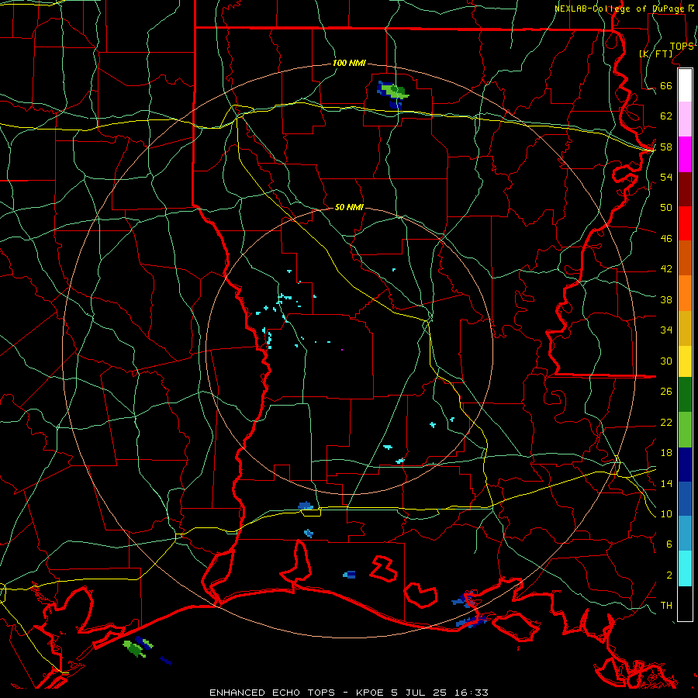The width and height of the screenshot is (698, 698).
Task: Click the magenta legend swatch
Action: [x=685, y=154]
